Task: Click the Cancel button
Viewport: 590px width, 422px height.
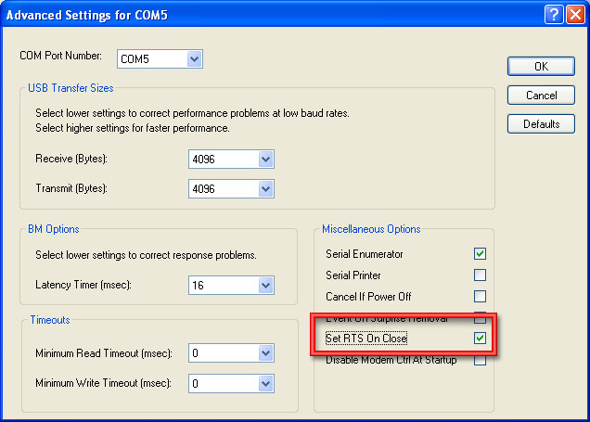Action: coord(541,96)
